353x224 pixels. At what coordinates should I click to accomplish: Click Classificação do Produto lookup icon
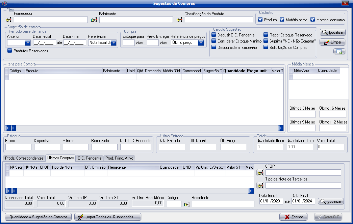[x=179, y=20]
